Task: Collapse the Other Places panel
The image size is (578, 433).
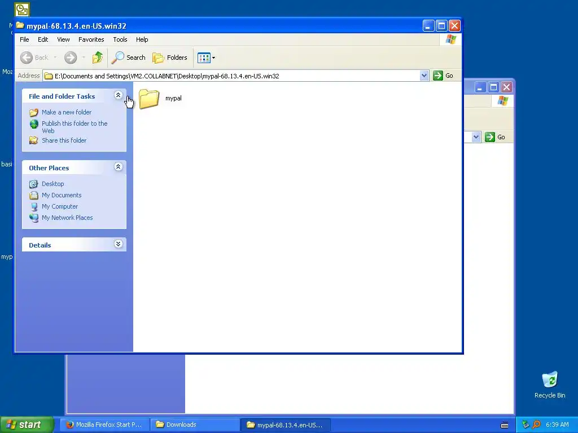Action: [119, 167]
